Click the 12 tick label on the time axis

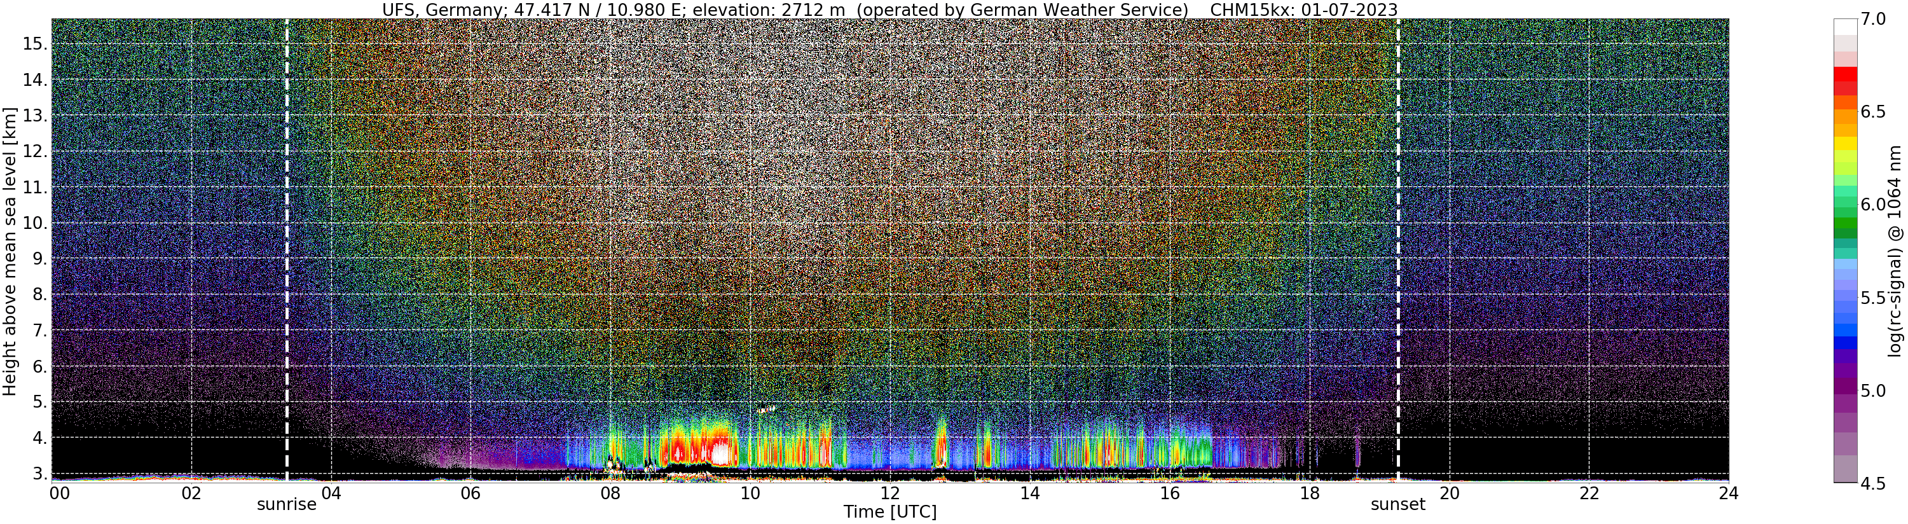(x=890, y=493)
